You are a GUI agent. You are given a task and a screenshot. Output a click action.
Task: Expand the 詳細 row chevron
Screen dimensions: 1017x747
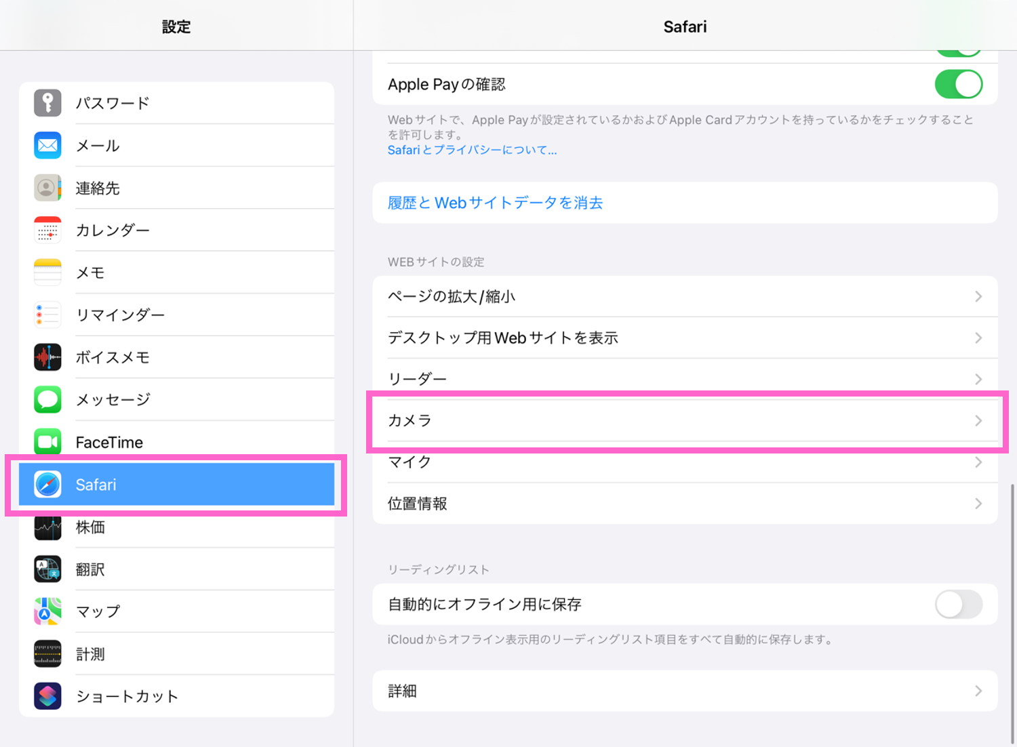[x=978, y=691]
